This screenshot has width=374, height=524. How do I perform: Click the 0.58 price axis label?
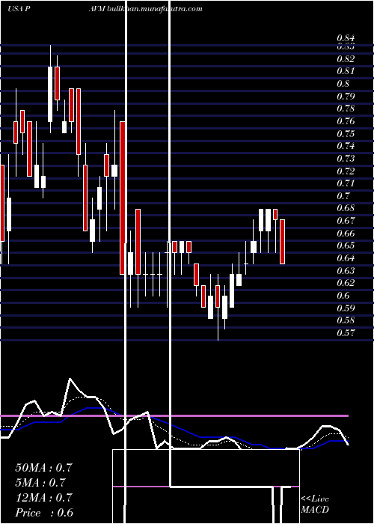click(346, 320)
